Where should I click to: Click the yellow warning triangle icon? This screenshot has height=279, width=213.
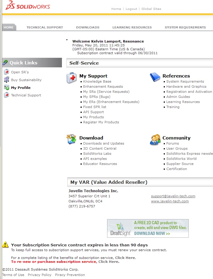tap(5, 245)
